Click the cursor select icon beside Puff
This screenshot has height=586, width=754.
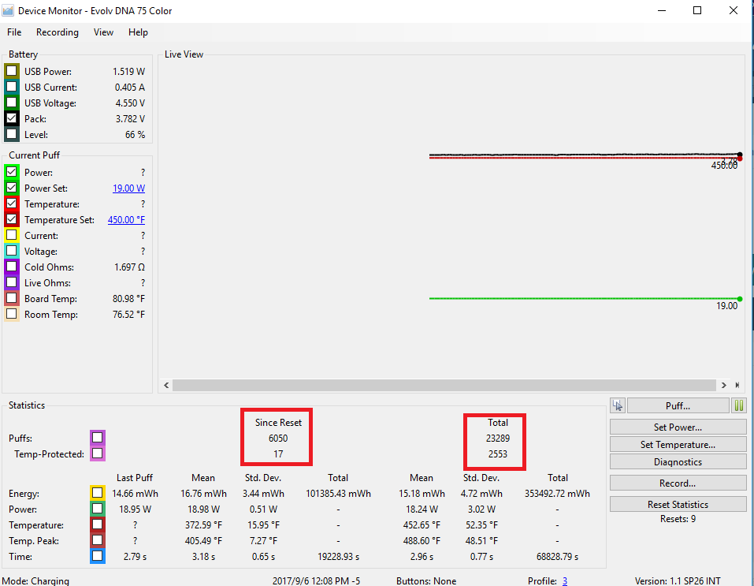coord(618,405)
